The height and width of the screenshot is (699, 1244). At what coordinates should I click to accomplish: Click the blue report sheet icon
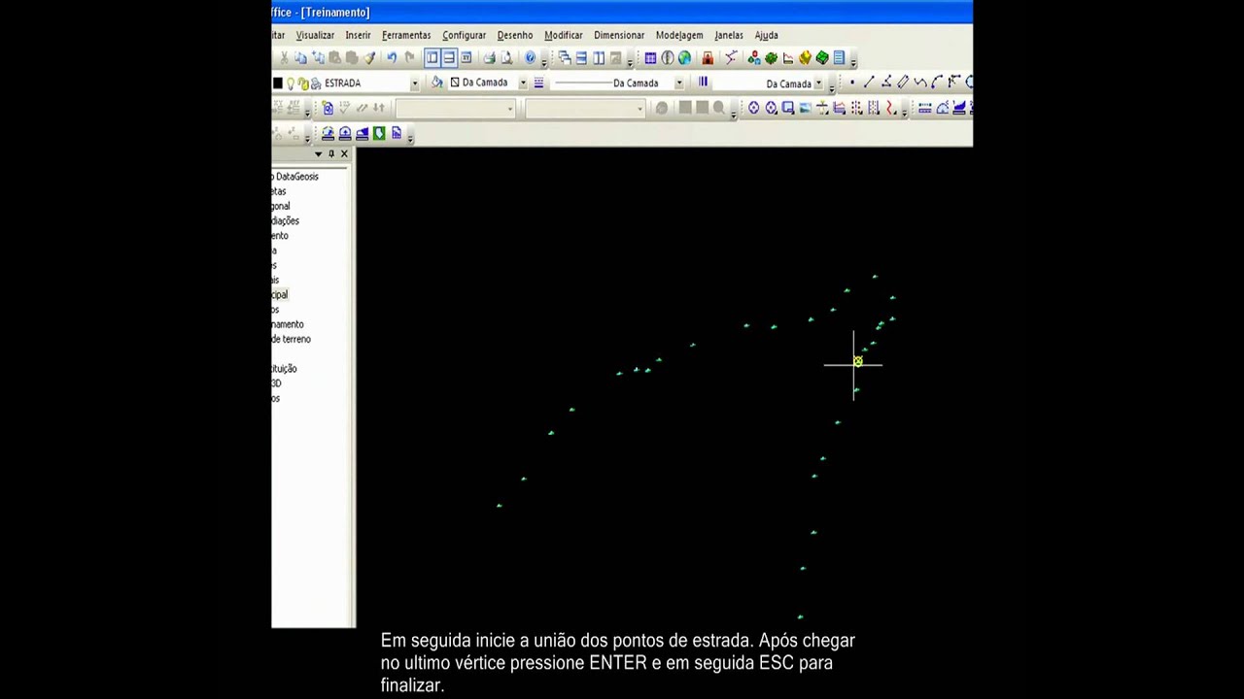[840, 57]
